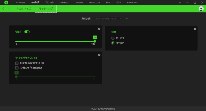Open the プロファイル dropdown DESKTOP-RP8C19L
Screen dimensions: 206x111
point(108,19)
